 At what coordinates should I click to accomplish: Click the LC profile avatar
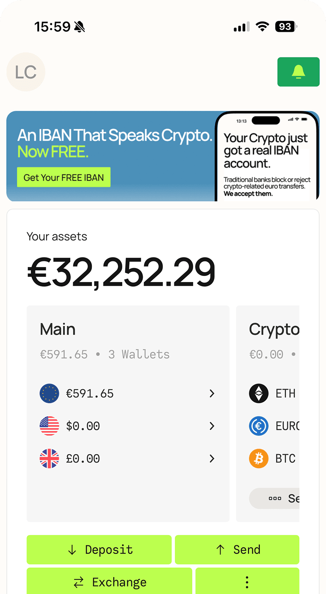[26, 72]
